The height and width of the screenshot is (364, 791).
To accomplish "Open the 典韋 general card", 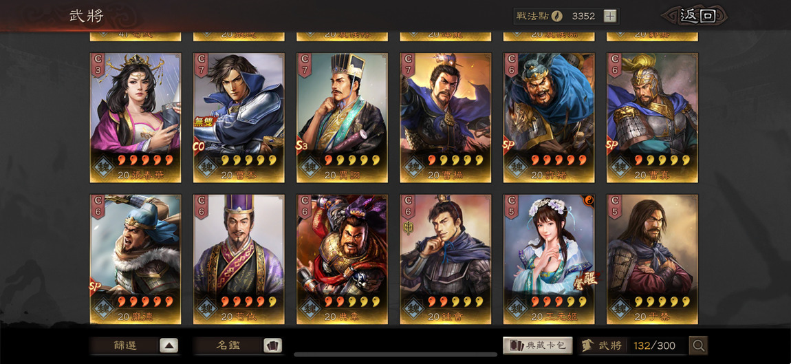I will point(342,259).
